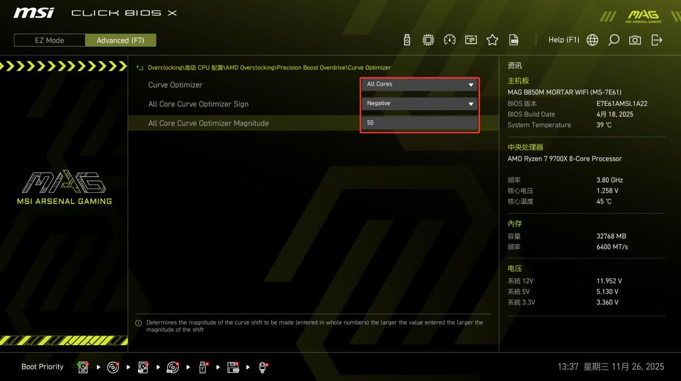Click the 5.130 V system voltage reading
This screenshot has height=381, width=681.
(x=607, y=292)
